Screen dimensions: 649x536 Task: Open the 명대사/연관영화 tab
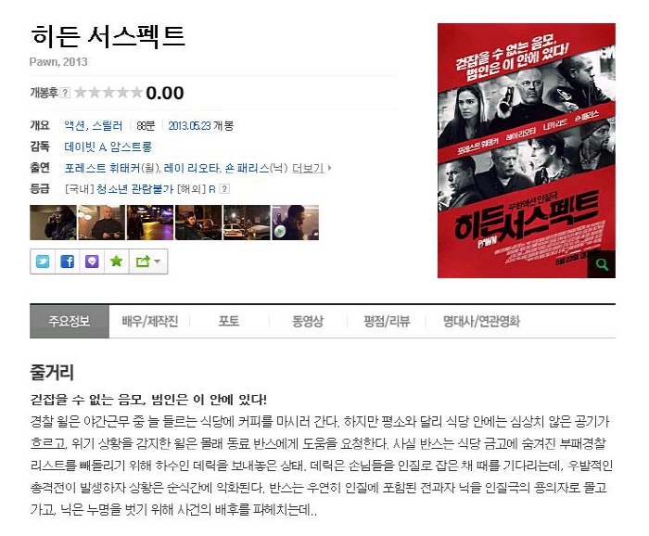[481, 321]
